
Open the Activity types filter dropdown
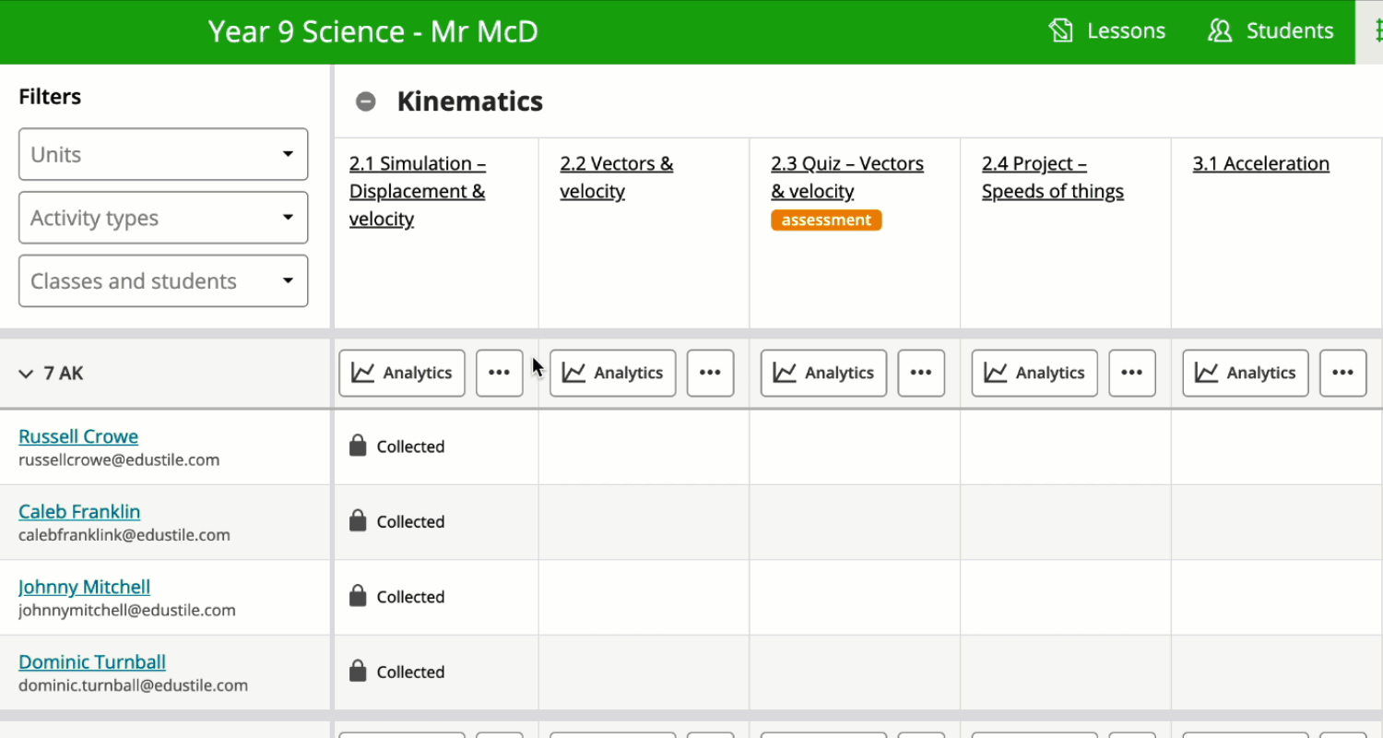coord(163,218)
